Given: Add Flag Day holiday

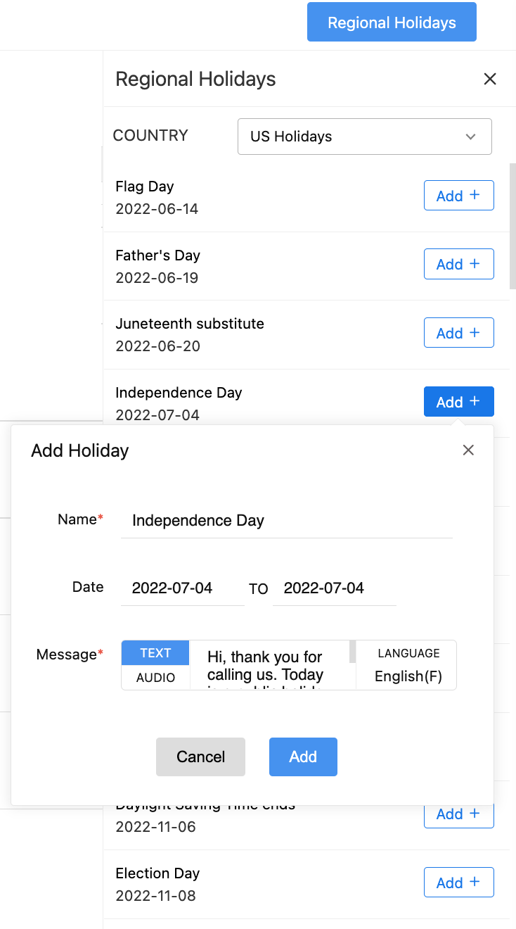Looking at the screenshot, I should click(x=458, y=196).
